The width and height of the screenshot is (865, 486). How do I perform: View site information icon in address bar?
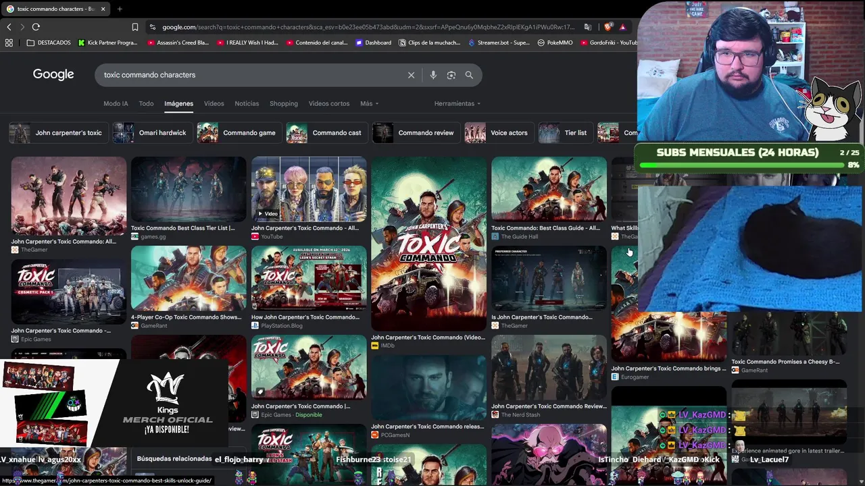pos(153,27)
